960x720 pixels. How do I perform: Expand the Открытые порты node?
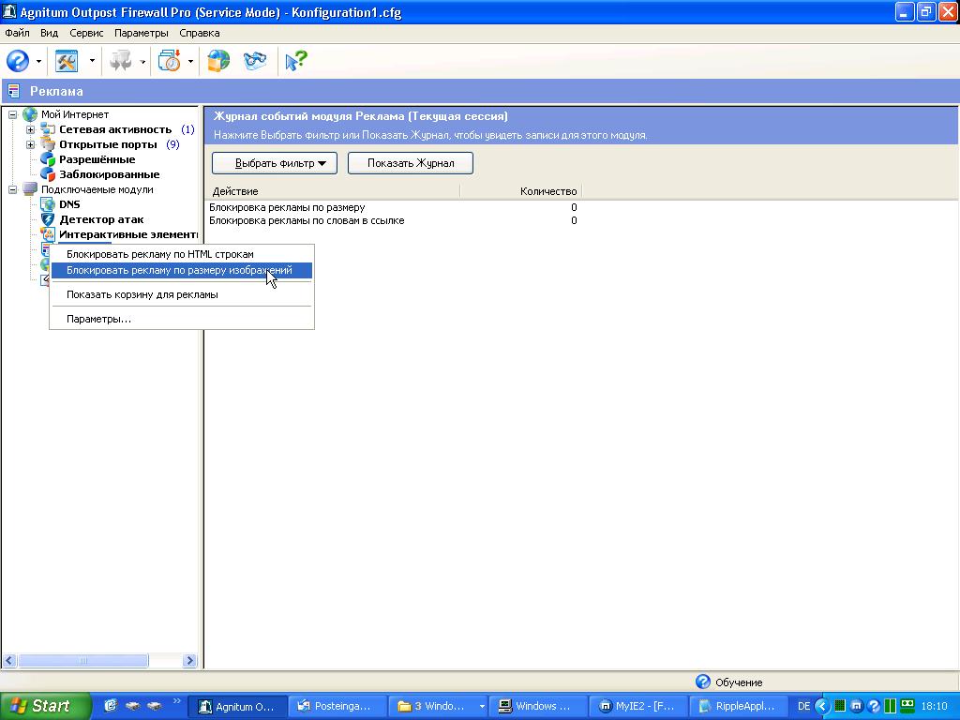point(30,145)
